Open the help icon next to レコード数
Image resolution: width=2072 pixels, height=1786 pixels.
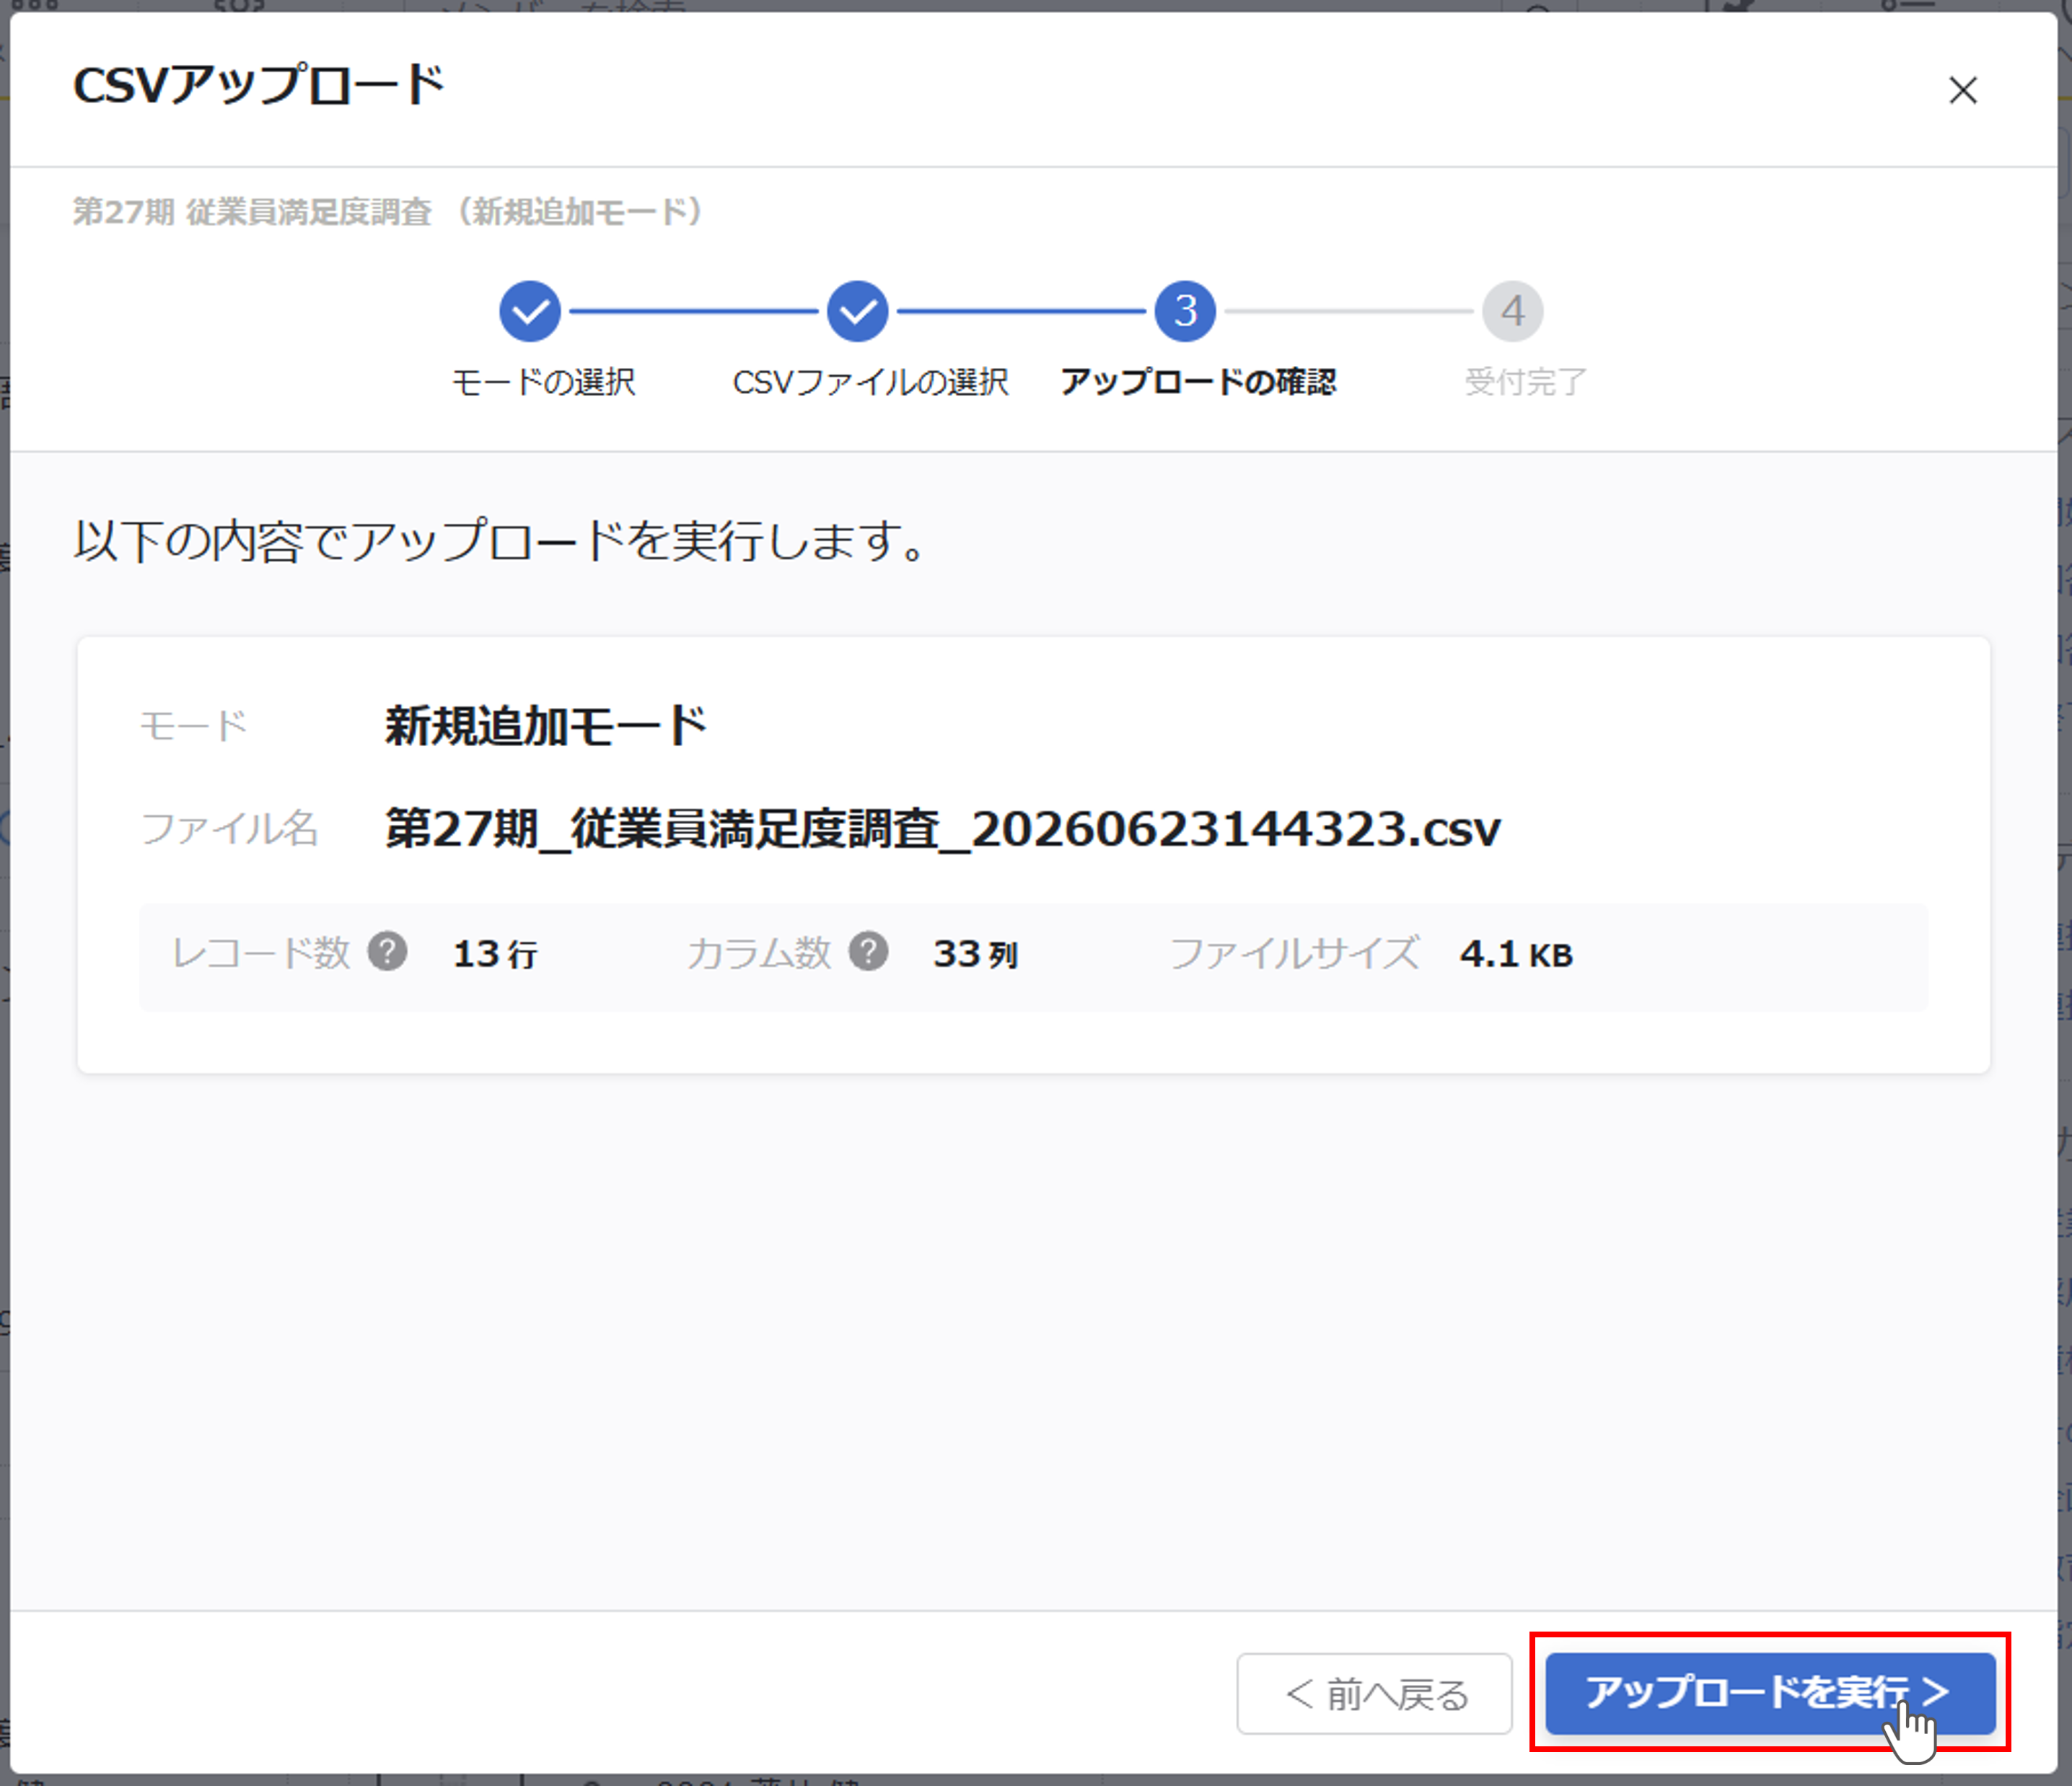pyautogui.click(x=387, y=951)
